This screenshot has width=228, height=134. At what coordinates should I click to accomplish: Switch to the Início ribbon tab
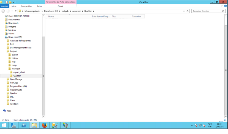(14, 6)
